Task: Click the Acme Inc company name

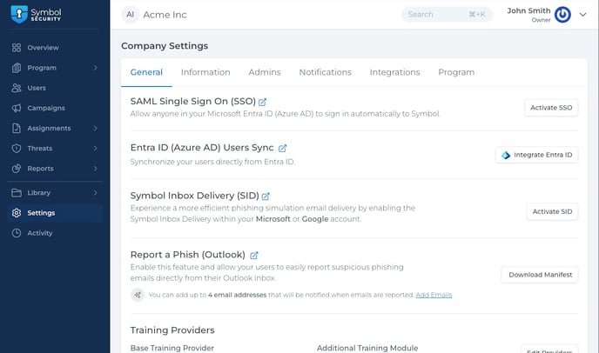Action: pyautogui.click(x=165, y=15)
